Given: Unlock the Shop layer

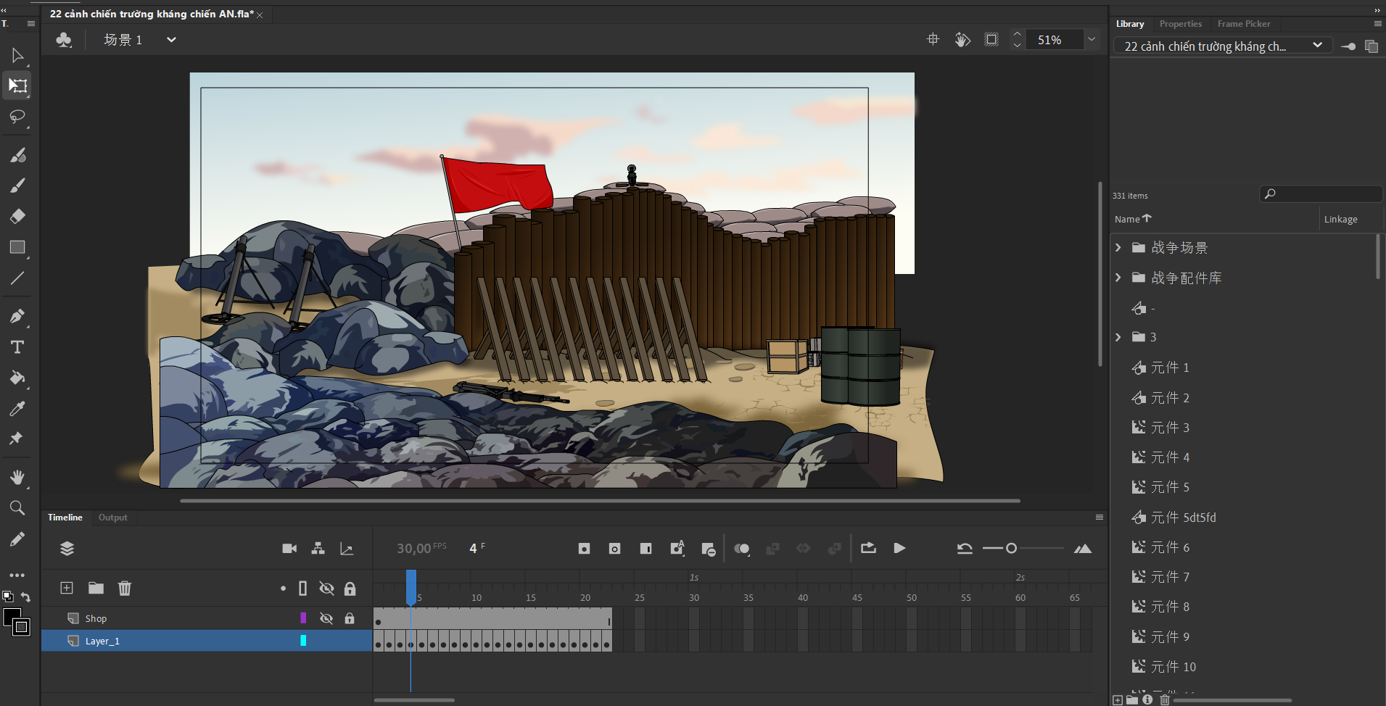Looking at the screenshot, I should 350,618.
